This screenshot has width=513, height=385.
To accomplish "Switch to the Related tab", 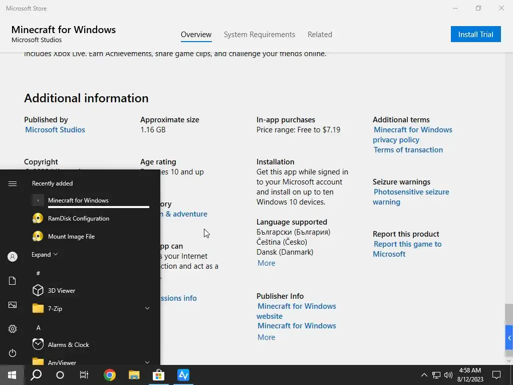I will coord(320,35).
